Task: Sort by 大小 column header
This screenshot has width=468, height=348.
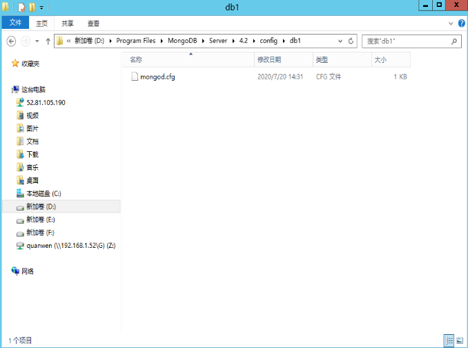Action: click(391, 59)
